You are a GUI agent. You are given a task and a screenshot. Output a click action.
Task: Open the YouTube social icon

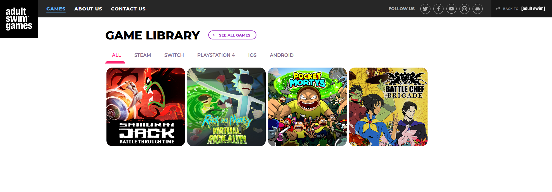point(451,9)
